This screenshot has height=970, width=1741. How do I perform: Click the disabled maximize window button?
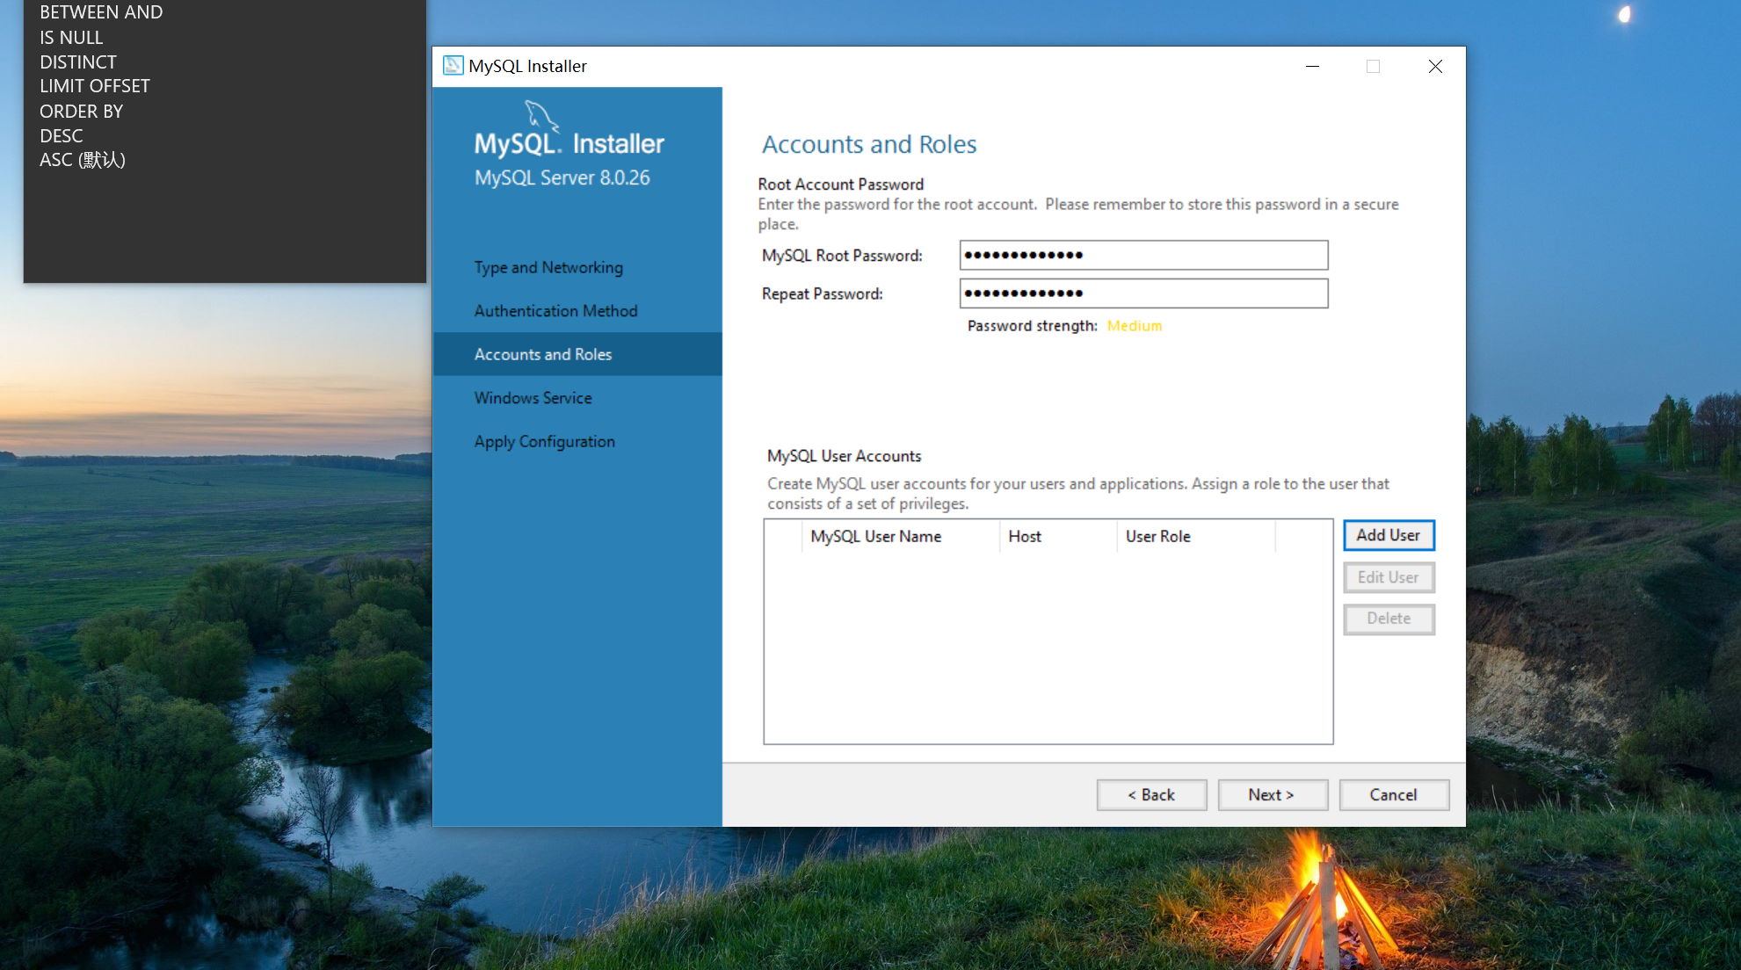[1373, 67]
